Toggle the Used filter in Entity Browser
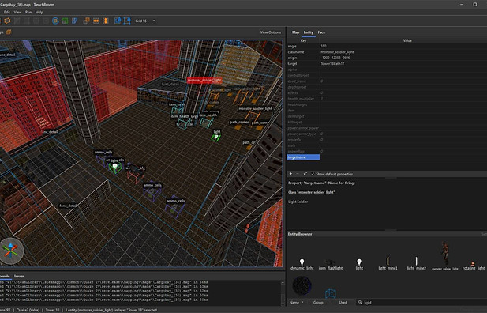The width and height of the screenshot is (487, 313). click(x=343, y=303)
